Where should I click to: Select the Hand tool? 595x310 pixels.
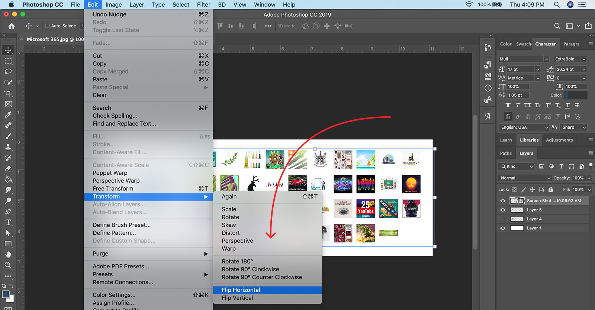click(8, 255)
